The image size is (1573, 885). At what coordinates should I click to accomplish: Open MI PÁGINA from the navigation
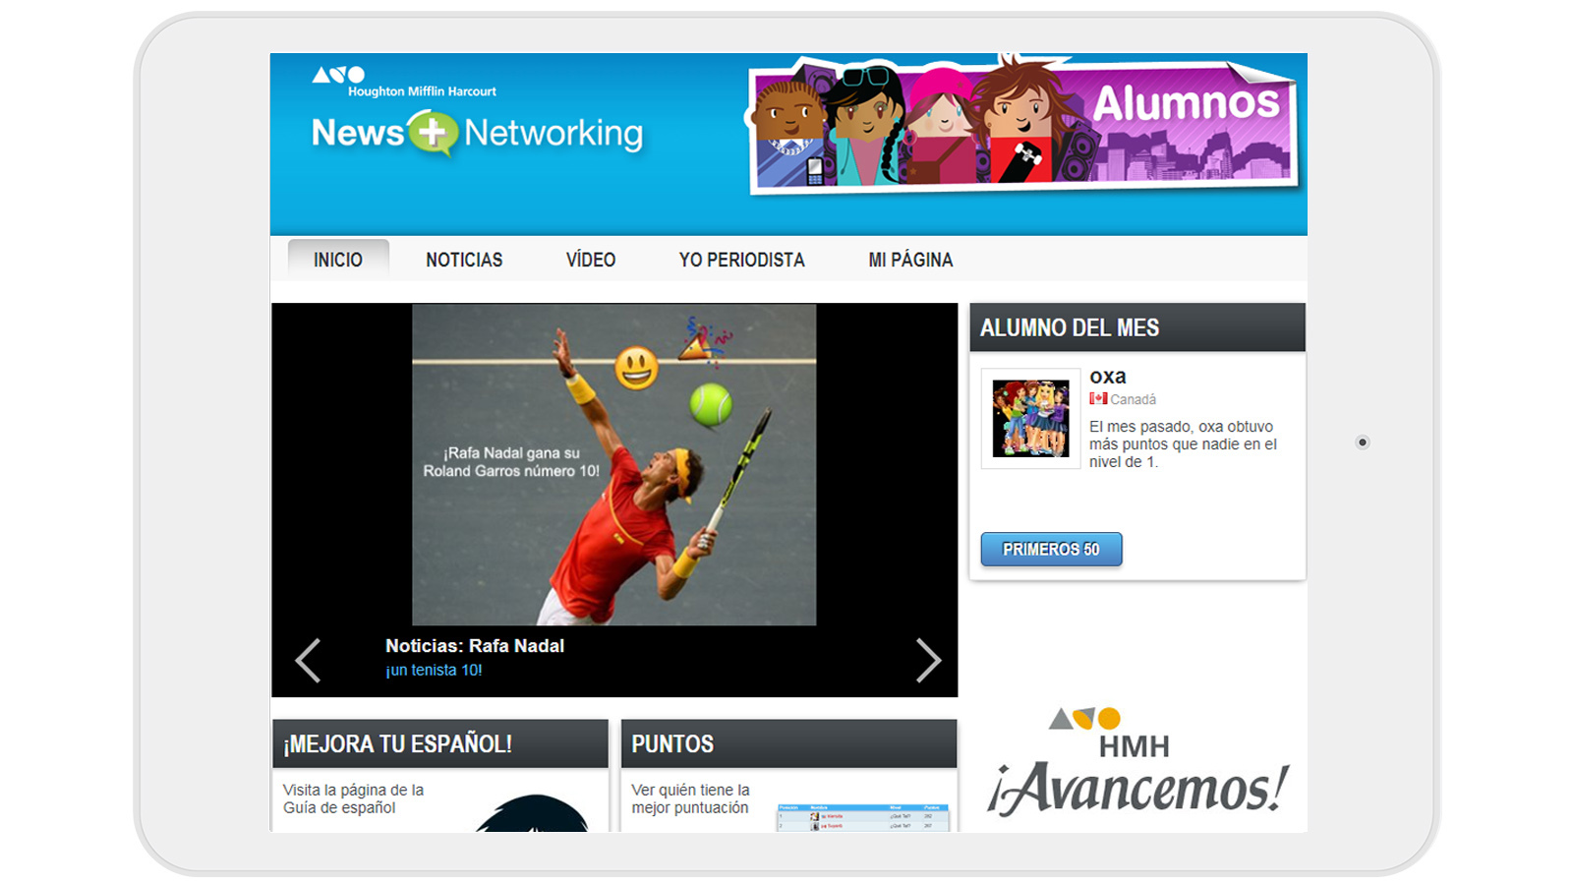[909, 260]
